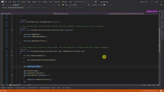Click the Open File folder icon
The height and width of the screenshot is (92, 164).
(14, 5)
